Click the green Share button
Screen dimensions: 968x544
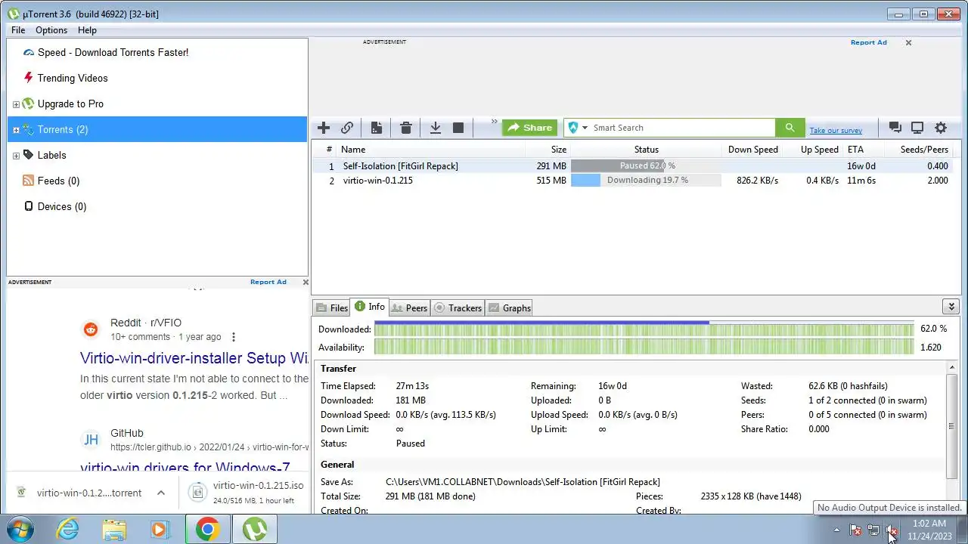(529, 128)
